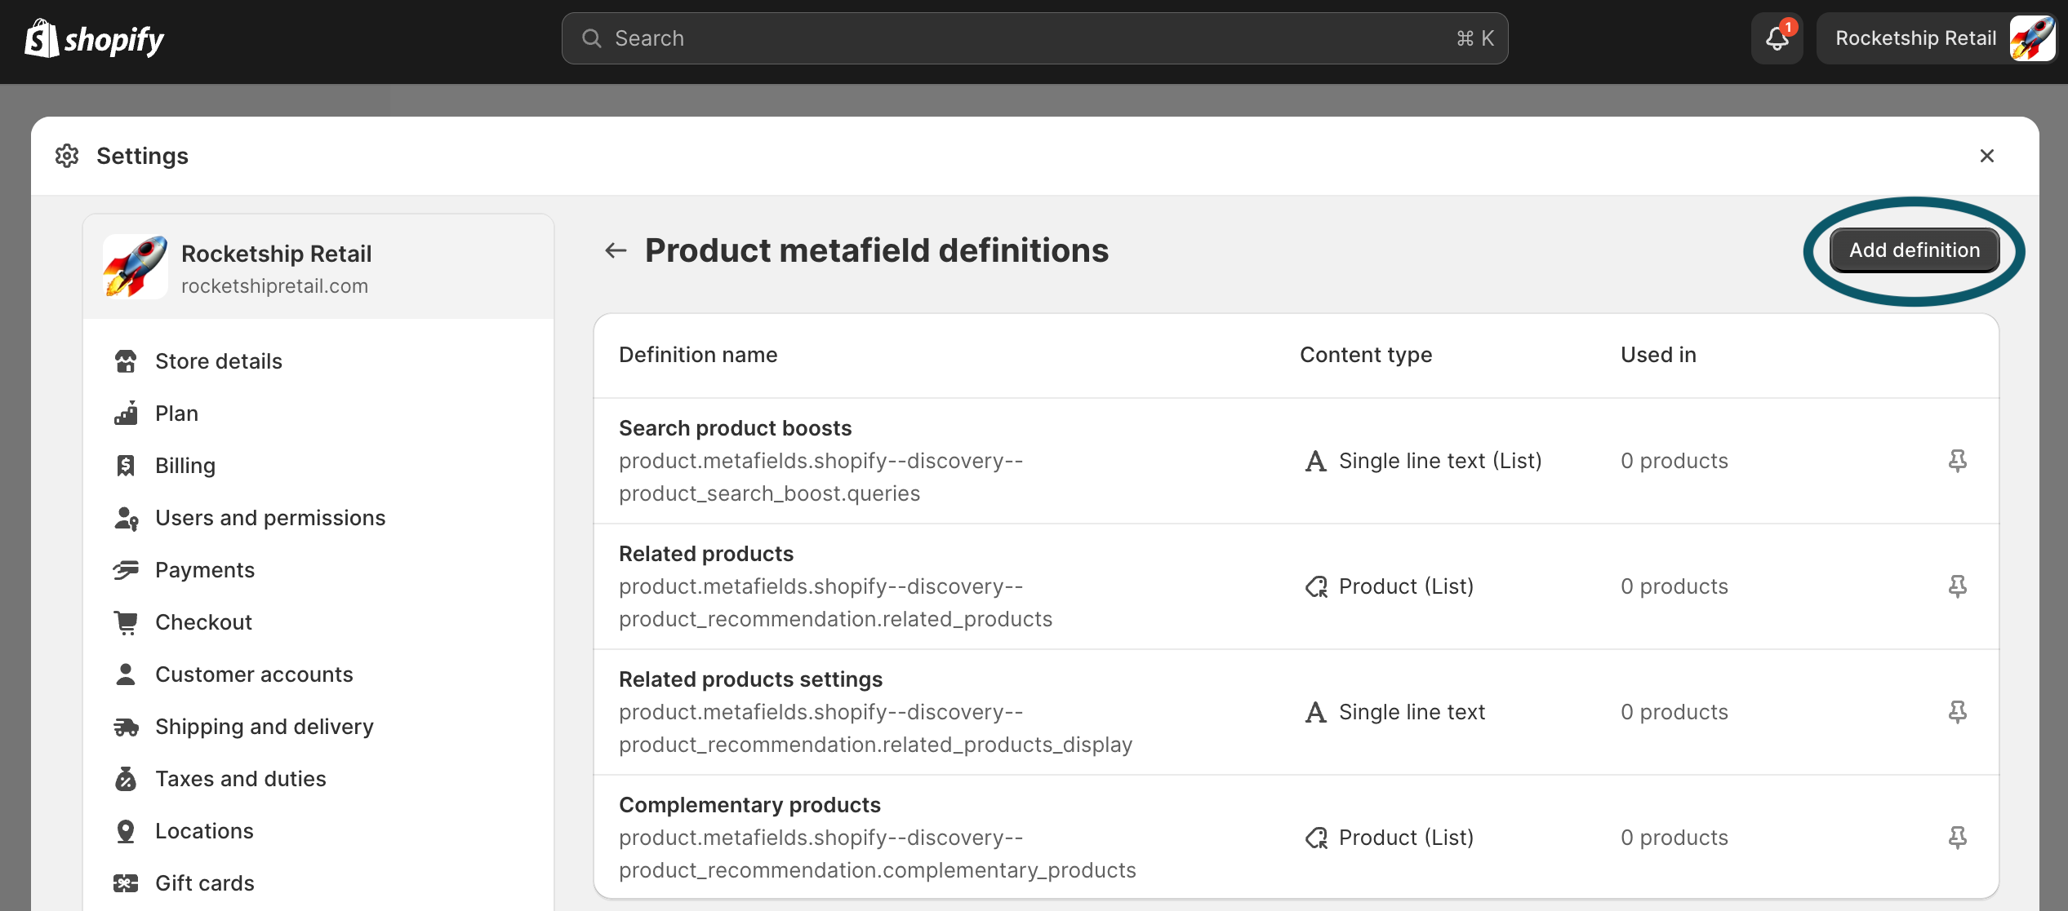
Task: Open notifications bell icon
Action: point(1777,38)
